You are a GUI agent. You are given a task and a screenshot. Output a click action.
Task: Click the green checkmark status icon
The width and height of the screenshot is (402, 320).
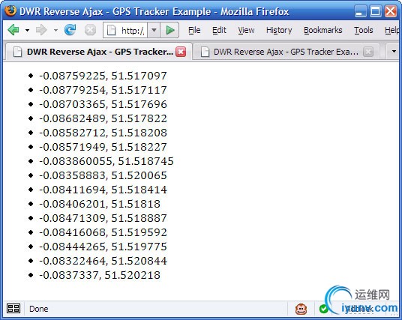(x=324, y=309)
